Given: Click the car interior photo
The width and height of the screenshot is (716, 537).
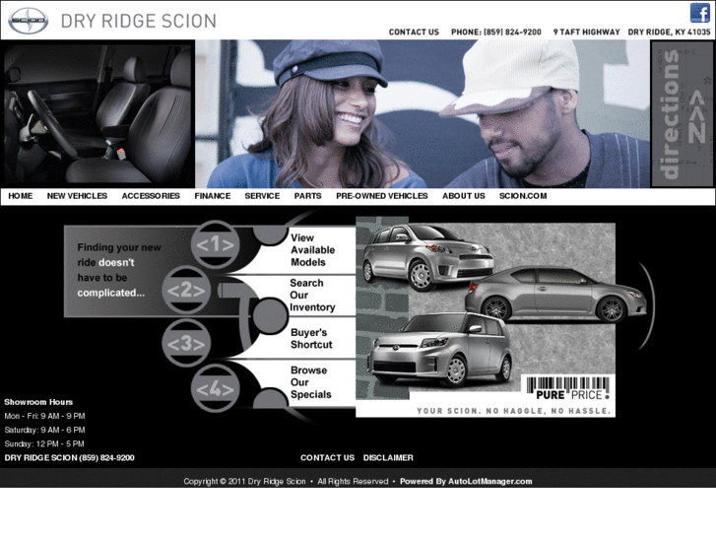Looking at the screenshot, I should pyautogui.click(x=98, y=113).
